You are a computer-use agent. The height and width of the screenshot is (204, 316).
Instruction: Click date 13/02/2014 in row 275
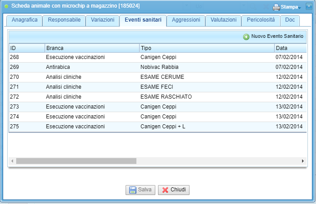289,127
